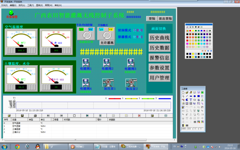Image resolution: width=240 pixels, height=150 pixels.
Task: Select the filled rectangle tool in toolbox
Action: [x=198, y=96]
